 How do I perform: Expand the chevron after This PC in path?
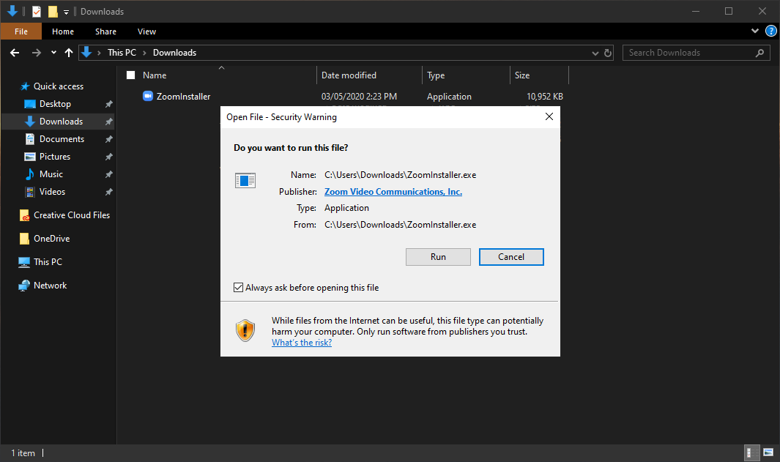pyautogui.click(x=144, y=53)
